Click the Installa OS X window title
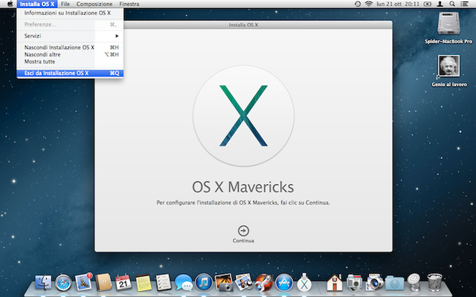Screen dimensions: 476x297 point(243,25)
